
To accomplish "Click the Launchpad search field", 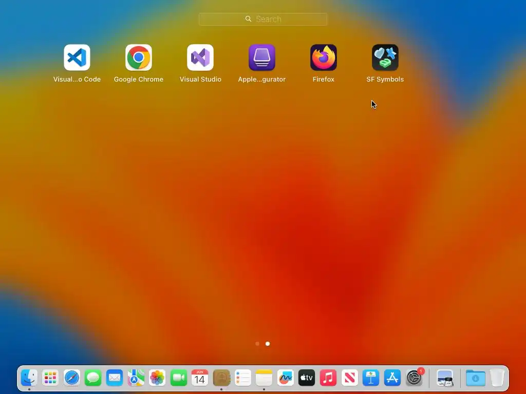I will coord(262,19).
